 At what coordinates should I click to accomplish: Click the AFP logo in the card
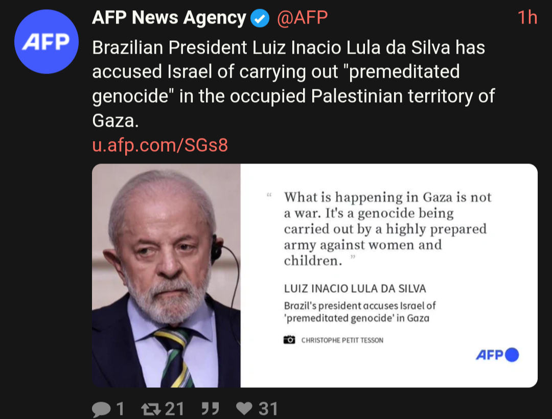pos(497,355)
